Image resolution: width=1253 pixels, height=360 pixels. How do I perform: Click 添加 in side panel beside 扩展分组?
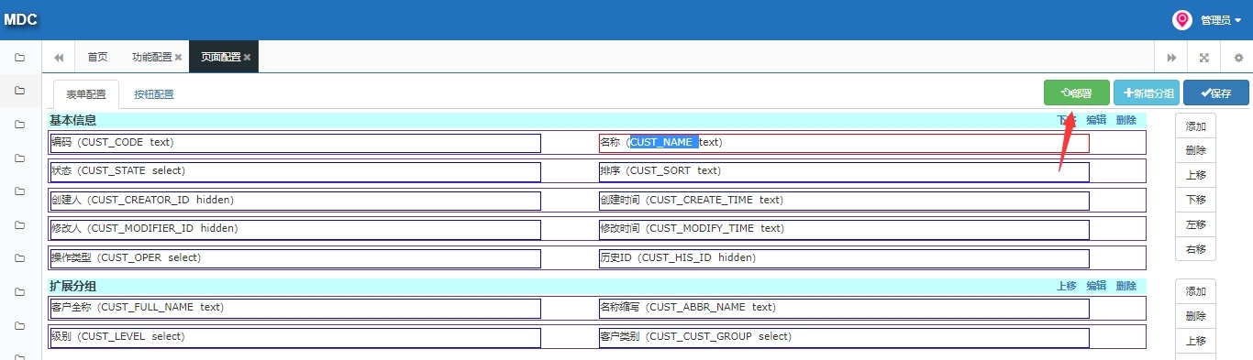(x=1195, y=291)
